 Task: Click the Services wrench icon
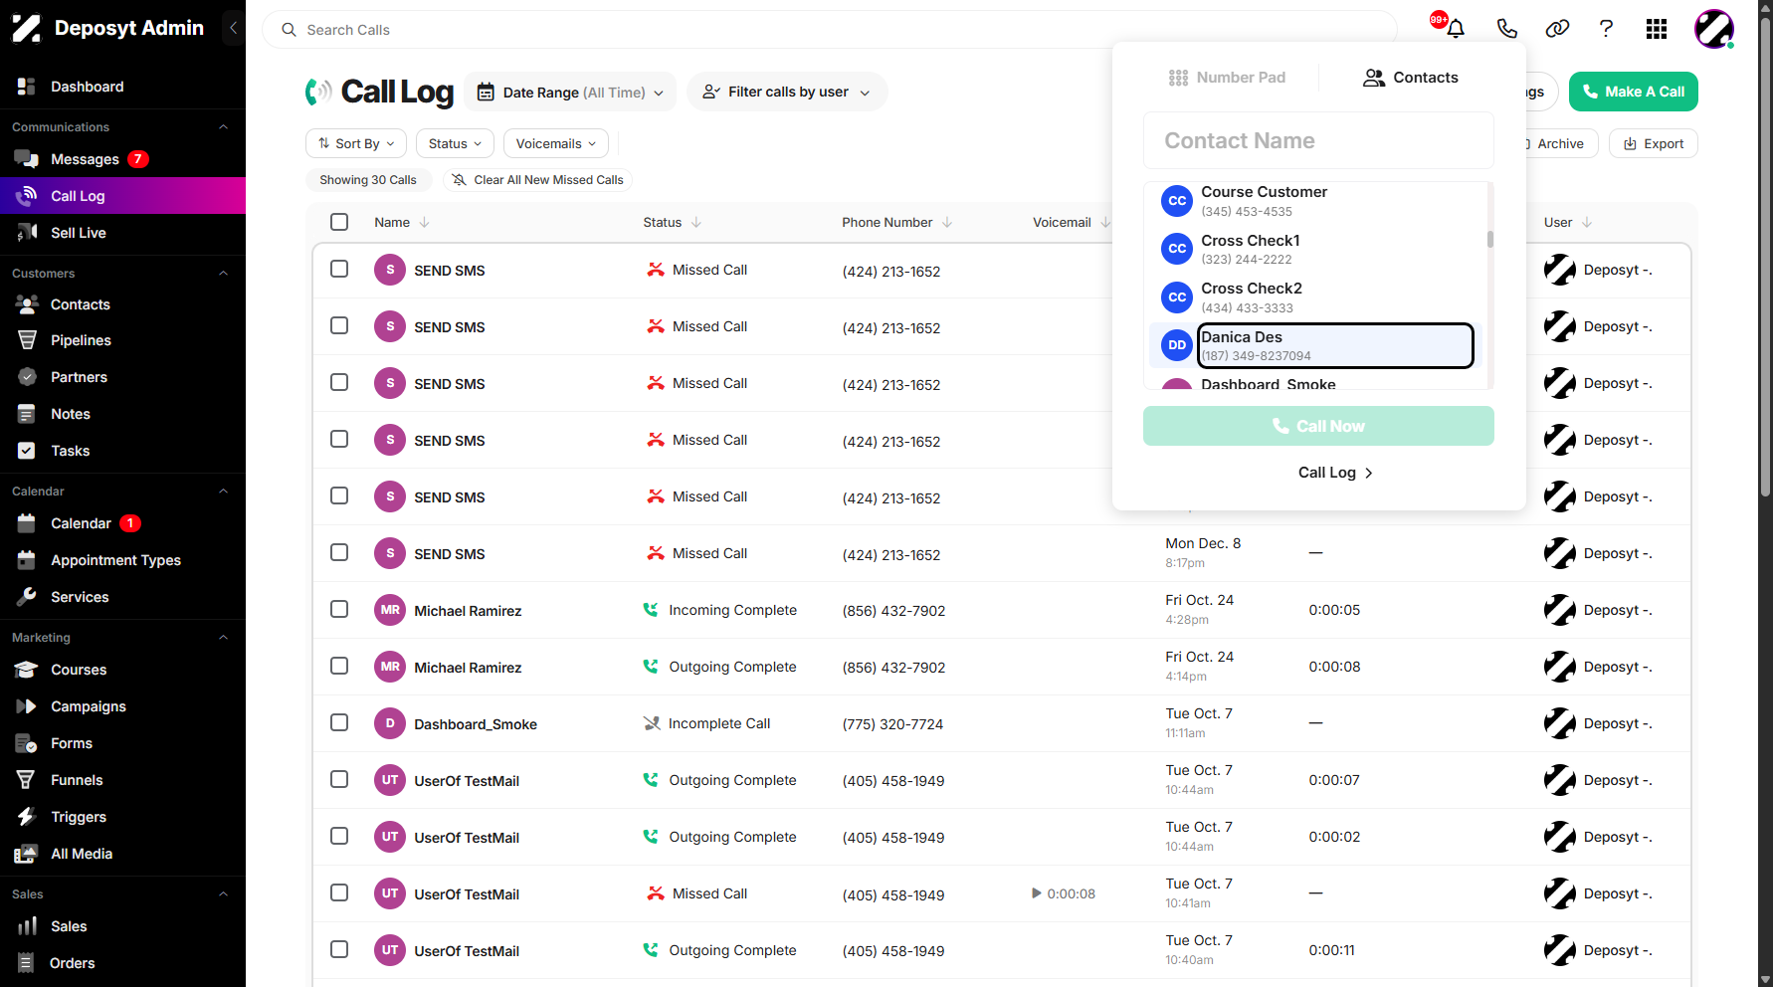coord(27,597)
